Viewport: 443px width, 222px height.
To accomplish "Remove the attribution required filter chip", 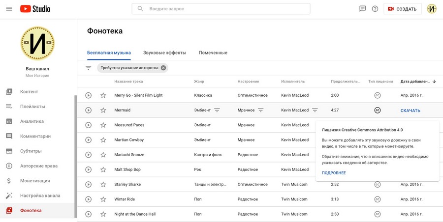I will point(163,68).
